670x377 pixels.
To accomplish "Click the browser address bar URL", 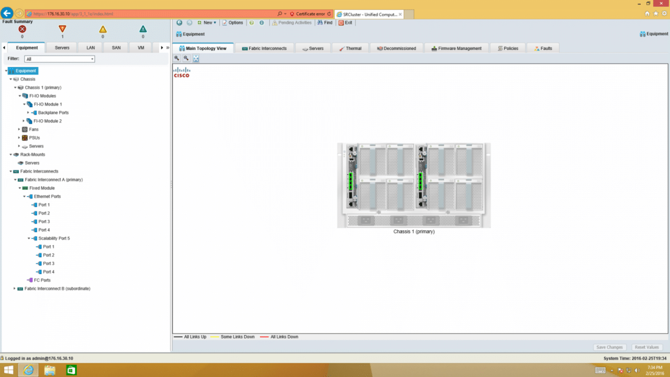I will (x=73, y=14).
